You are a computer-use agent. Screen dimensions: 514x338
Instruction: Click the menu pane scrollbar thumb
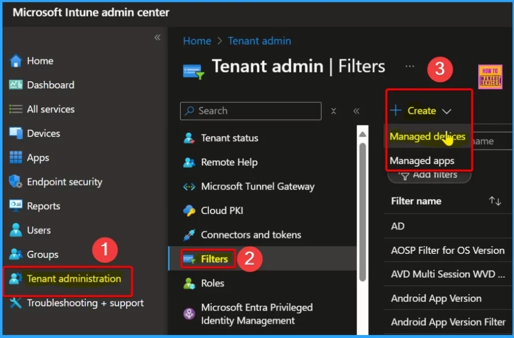362,212
